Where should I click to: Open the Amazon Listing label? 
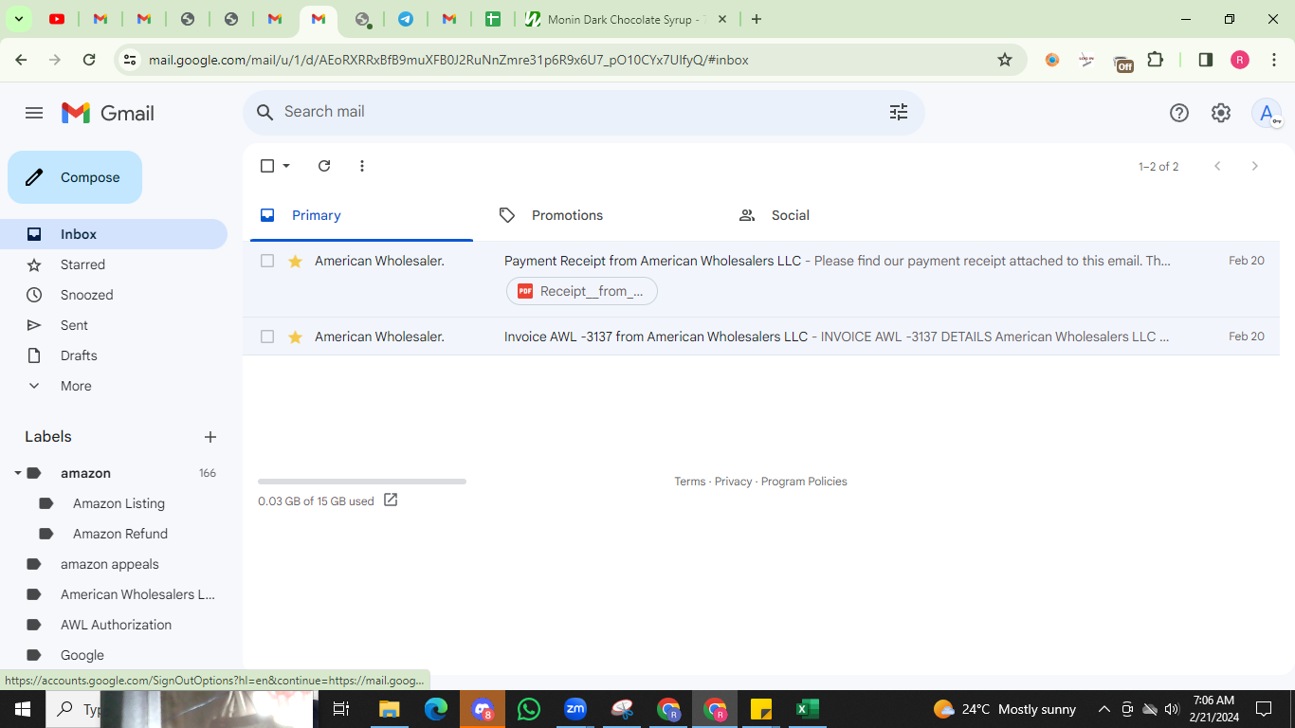click(x=119, y=503)
